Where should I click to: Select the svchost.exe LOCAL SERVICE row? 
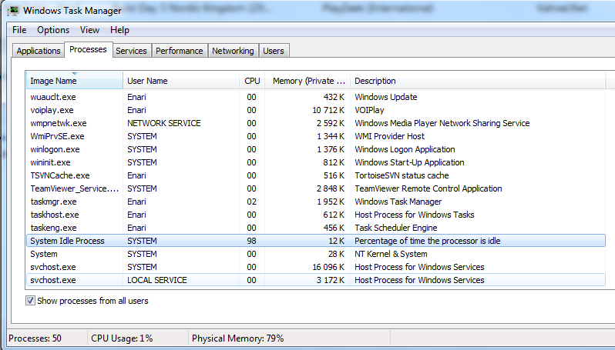[316, 280]
